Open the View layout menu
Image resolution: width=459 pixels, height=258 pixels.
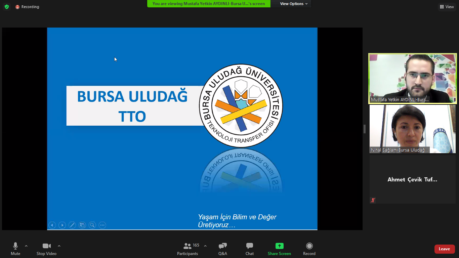click(447, 7)
